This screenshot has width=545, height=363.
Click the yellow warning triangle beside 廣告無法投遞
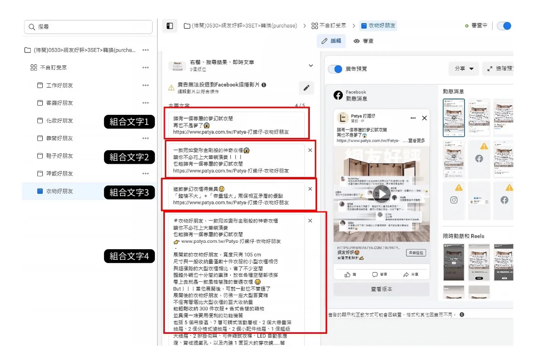pos(171,88)
